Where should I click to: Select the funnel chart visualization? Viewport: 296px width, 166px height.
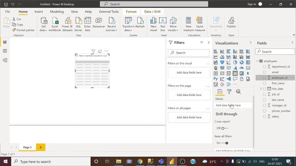(x=222, y=62)
